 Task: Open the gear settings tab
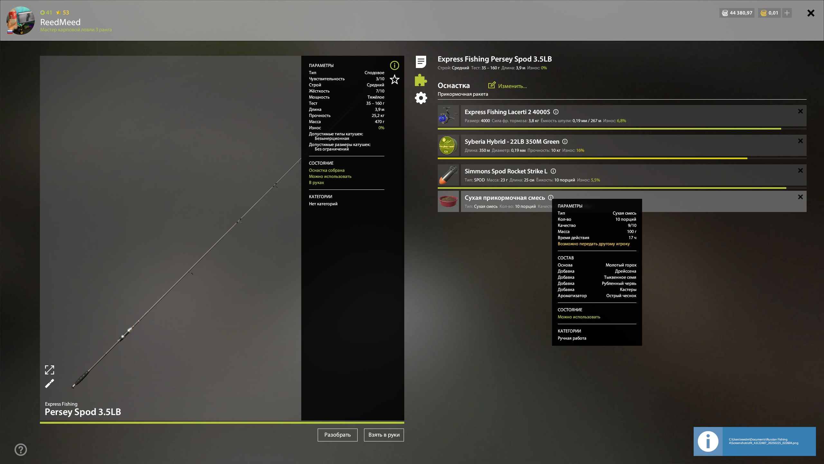pos(421,98)
